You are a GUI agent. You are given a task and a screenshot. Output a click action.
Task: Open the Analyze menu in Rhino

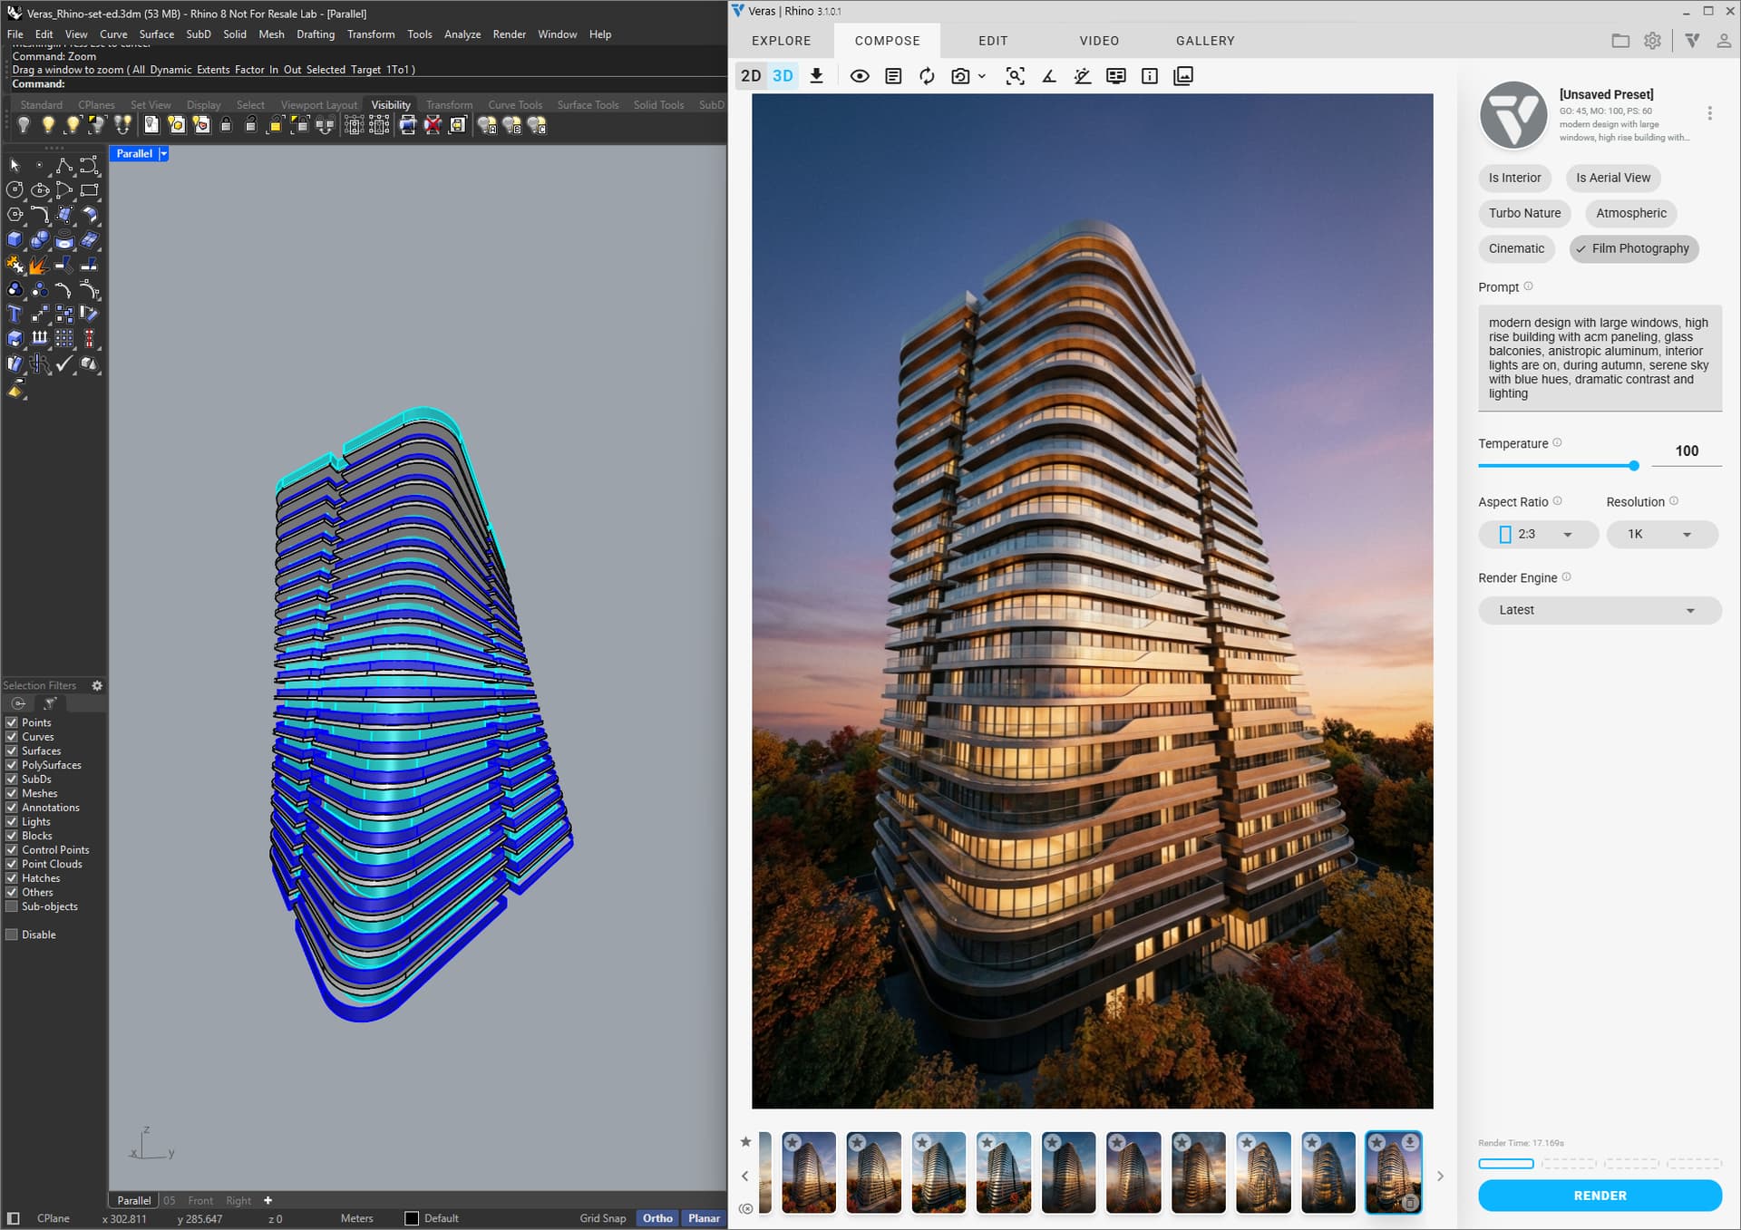click(462, 34)
